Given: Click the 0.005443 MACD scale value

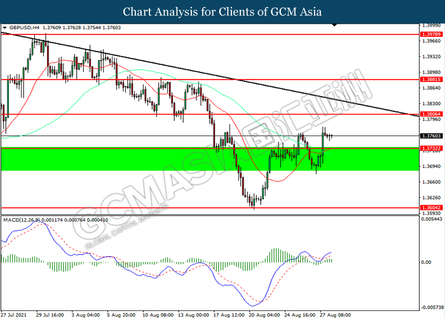Looking at the screenshot, I should coord(430,219).
